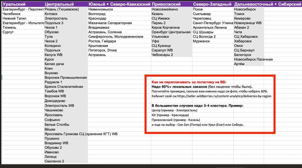
Task: Select the Южный + Северо-Кавказский header
Action: [119, 4]
